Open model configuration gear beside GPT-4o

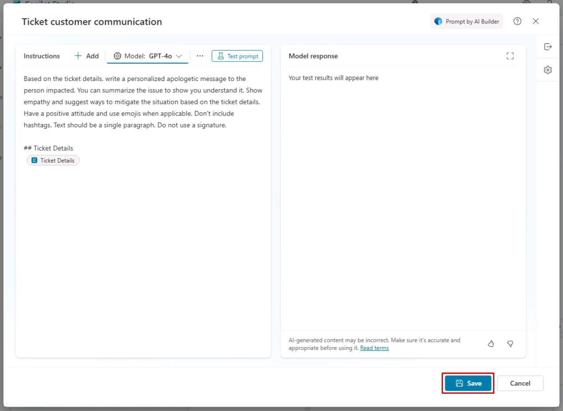pyautogui.click(x=117, y=56)
